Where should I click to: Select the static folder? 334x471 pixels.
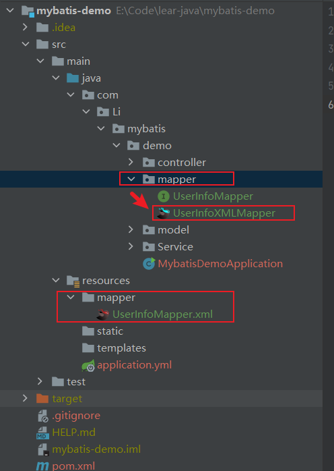110,331
